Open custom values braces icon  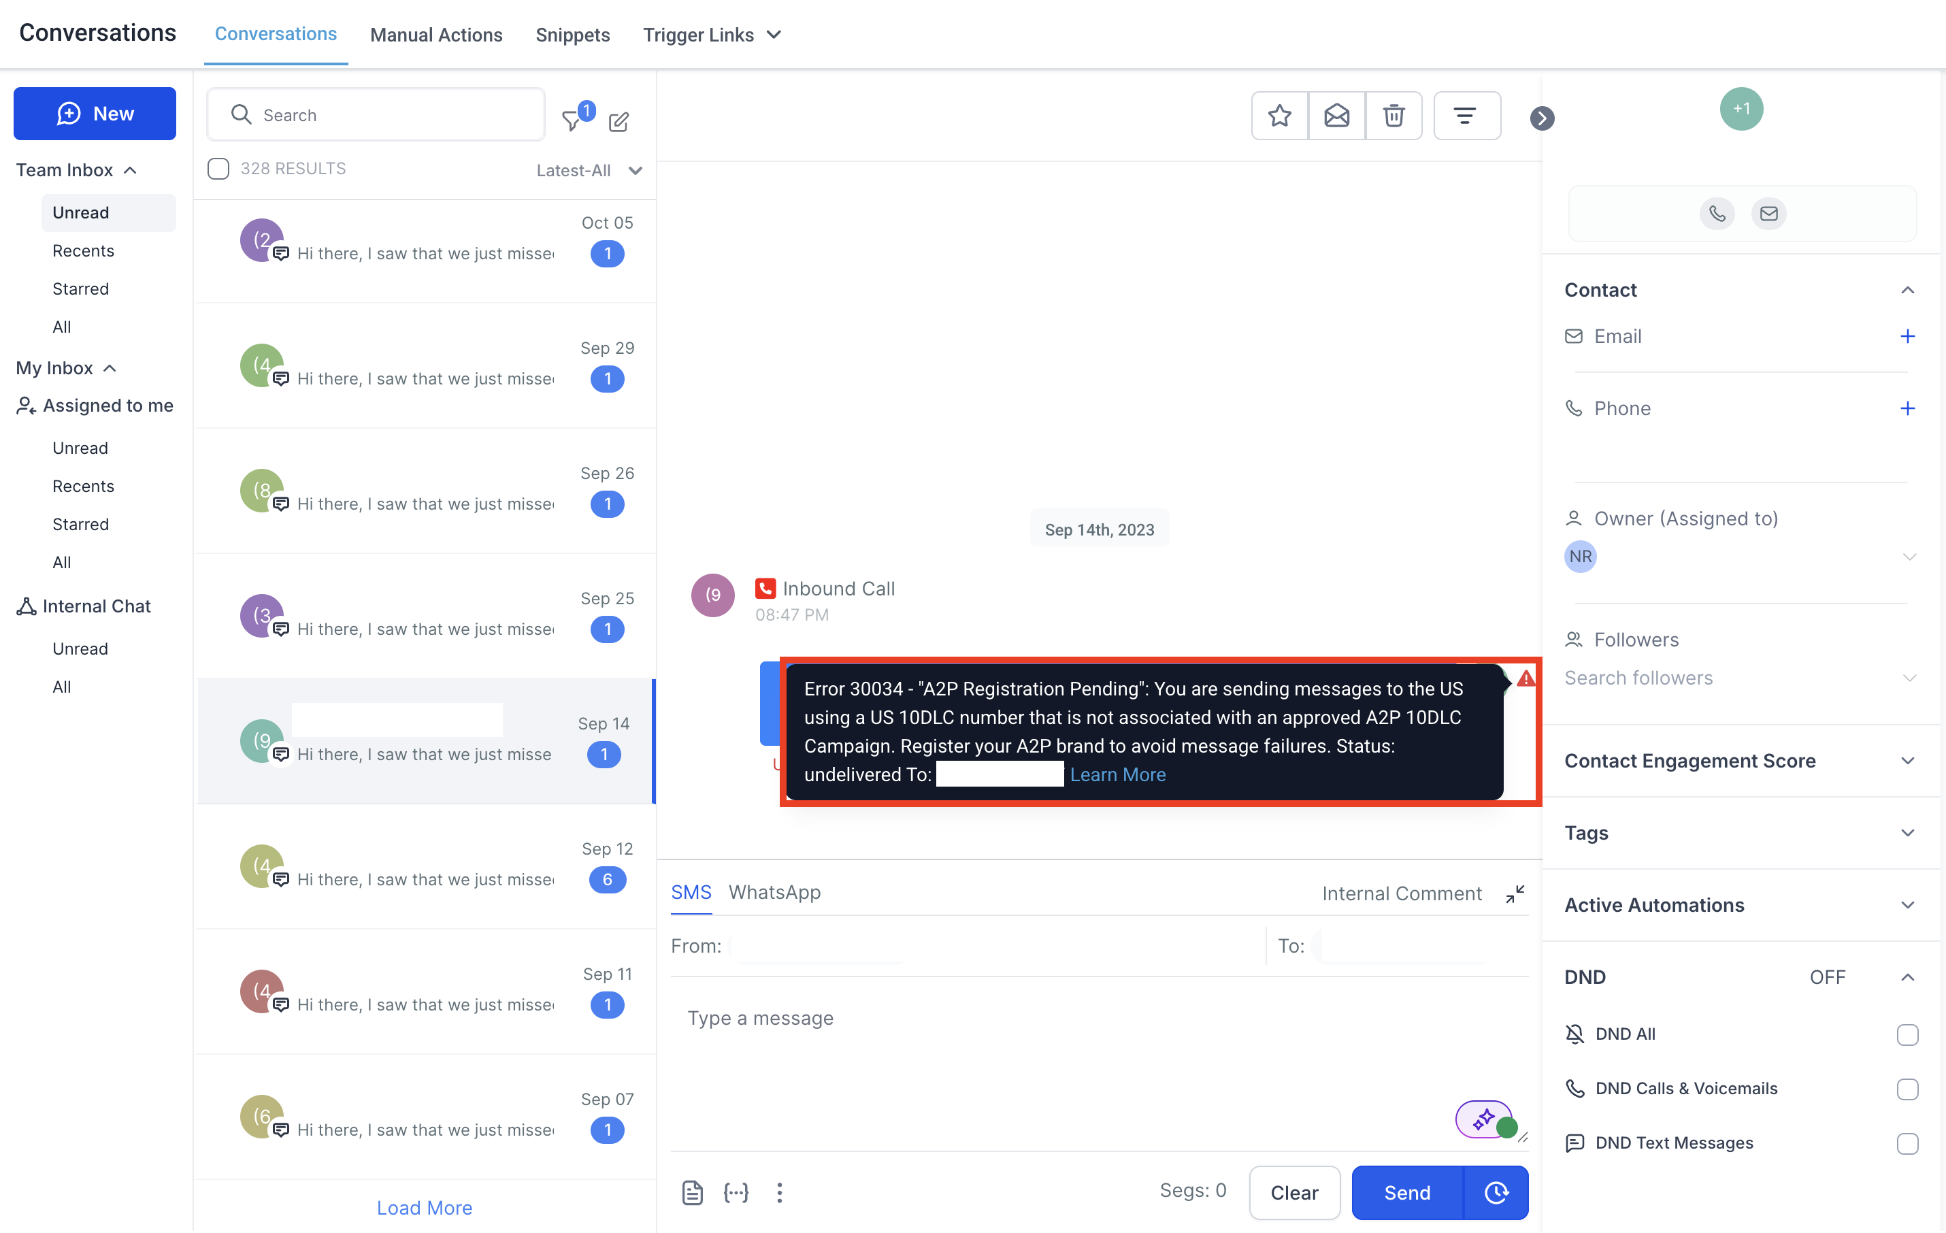pyautogui.click(x=736, y=1193)
